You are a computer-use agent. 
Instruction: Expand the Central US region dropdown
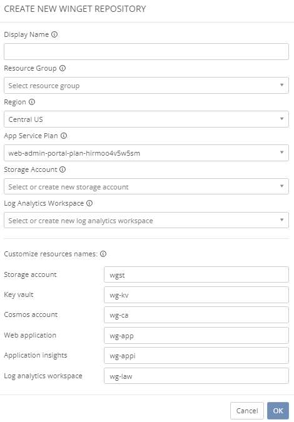pos(146,119)
